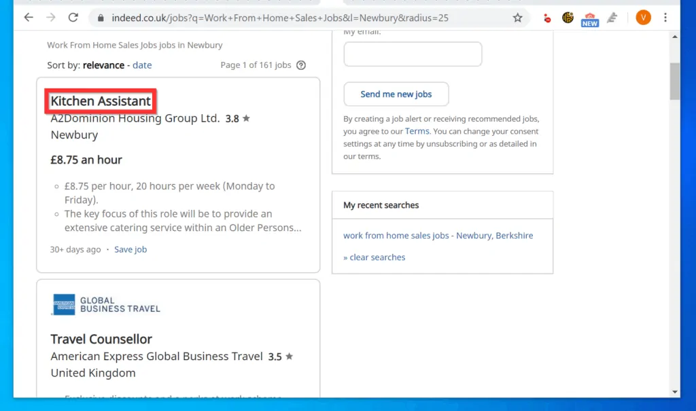Open recent search work from home sales jobs

(438, 236)
